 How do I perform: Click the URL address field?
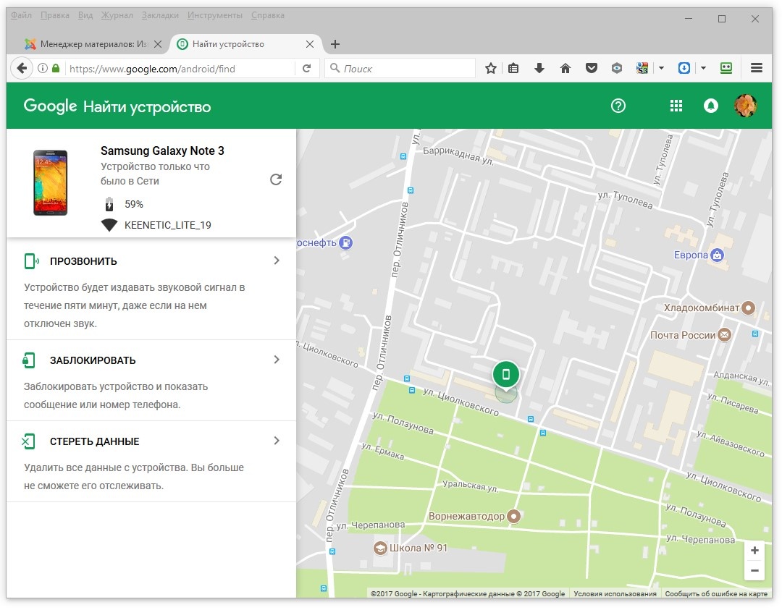tap(180, 68)
